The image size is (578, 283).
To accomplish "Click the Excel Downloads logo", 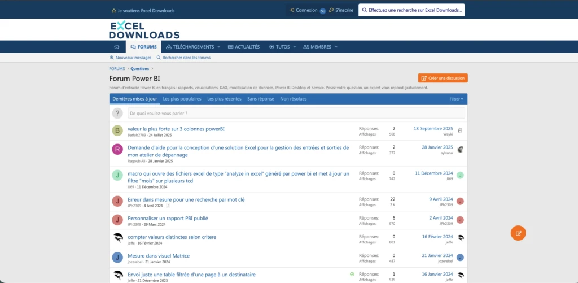I will (144, 30).
